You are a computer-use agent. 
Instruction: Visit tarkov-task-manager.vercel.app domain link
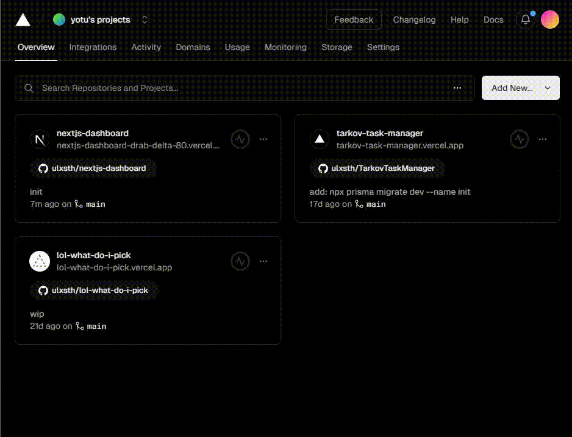pyautogui.click(x=400, y=145)
